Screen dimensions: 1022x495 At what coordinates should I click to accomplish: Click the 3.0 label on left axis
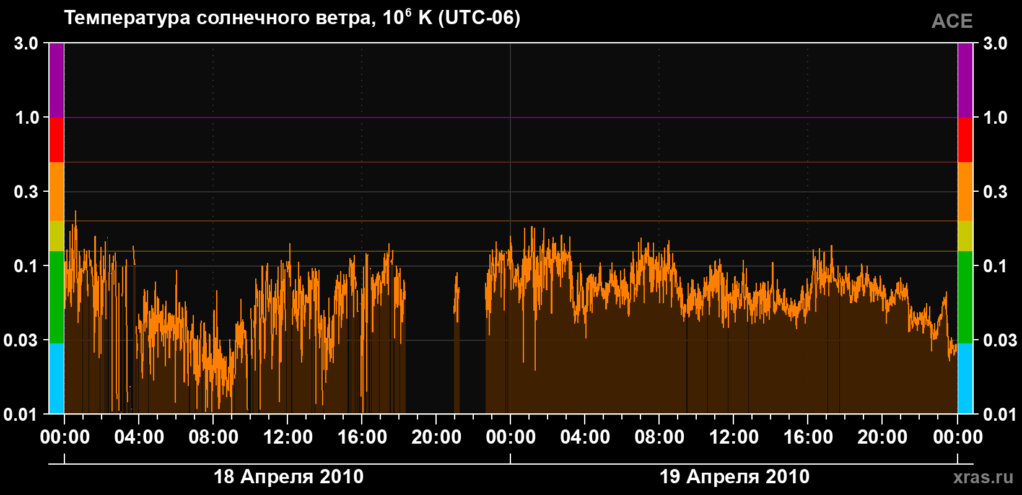click(x=26, y=43)
